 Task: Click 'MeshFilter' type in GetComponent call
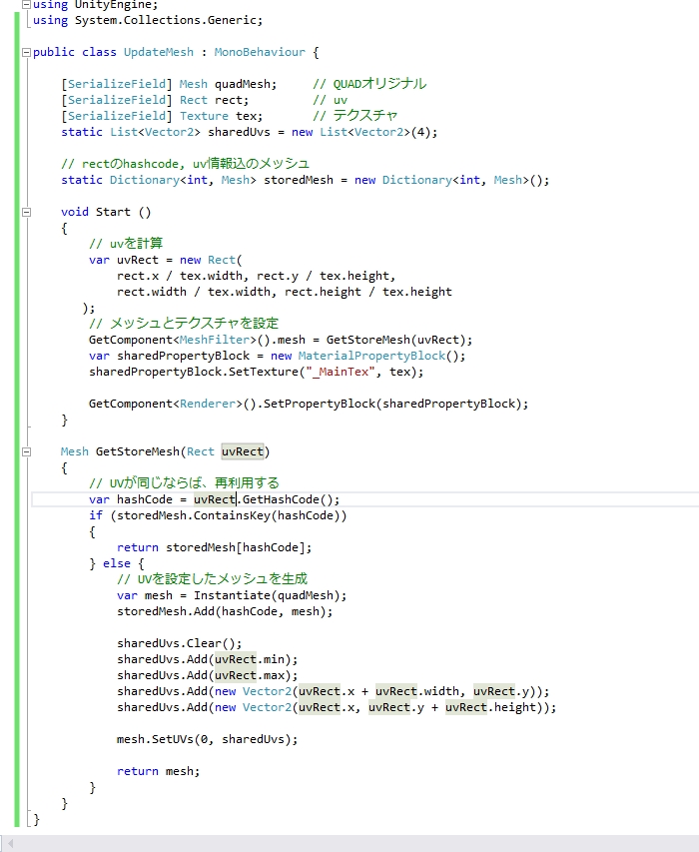(214, 340)
